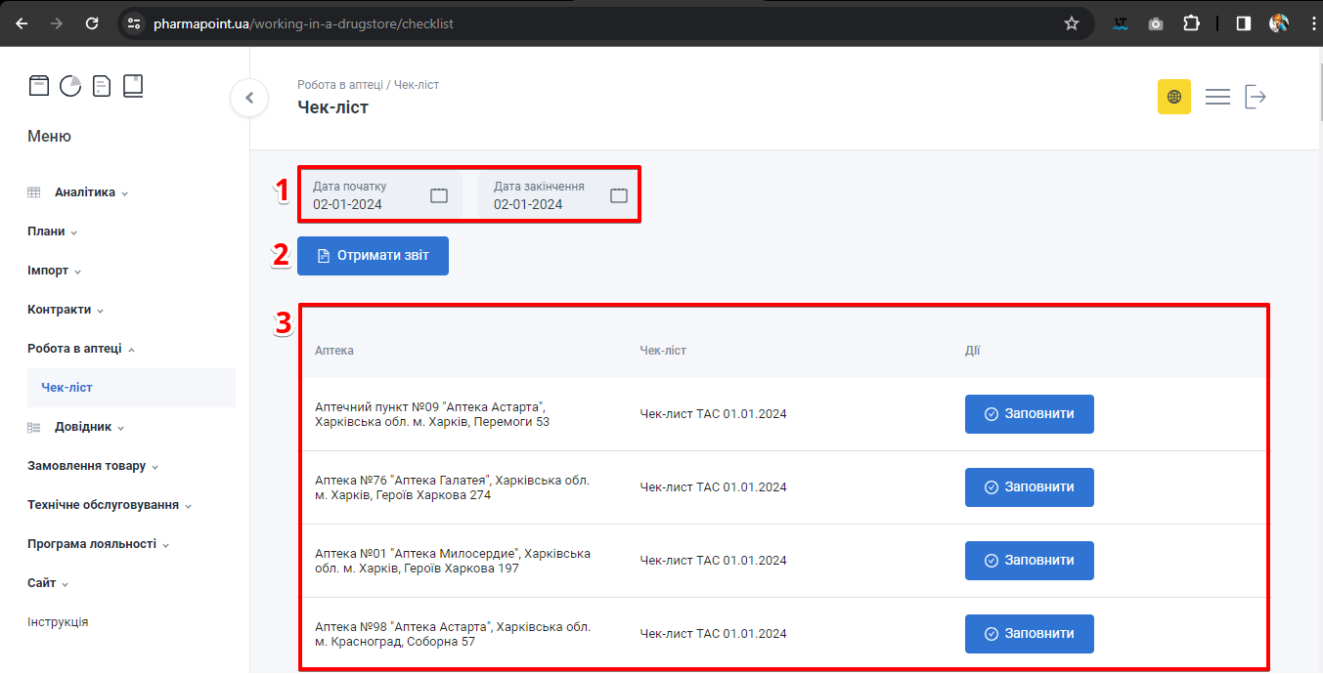Expand the Аналітика menu section

pos(84,192)
